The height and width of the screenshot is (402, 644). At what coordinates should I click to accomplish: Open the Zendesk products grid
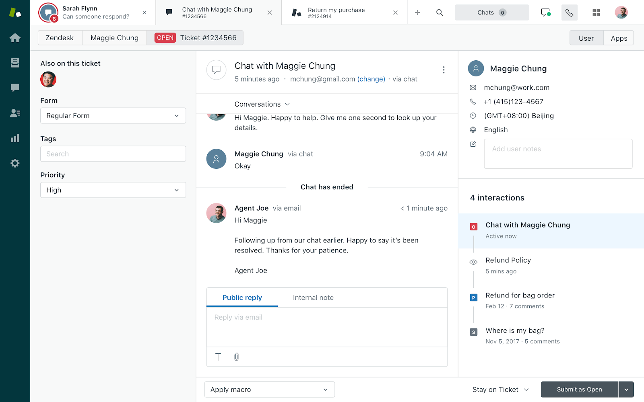tap(596, 12)
